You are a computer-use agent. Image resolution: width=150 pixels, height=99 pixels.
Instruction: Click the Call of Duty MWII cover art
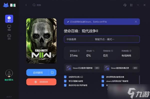point(41,41)
